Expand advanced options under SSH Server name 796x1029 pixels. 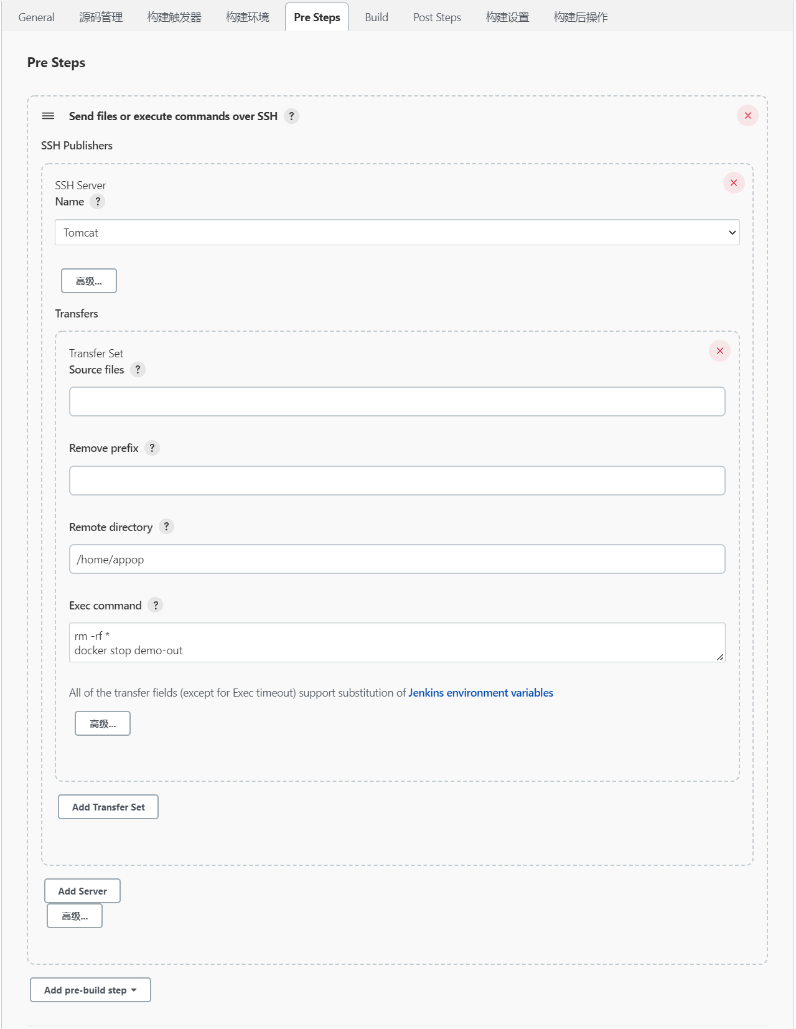89,281
